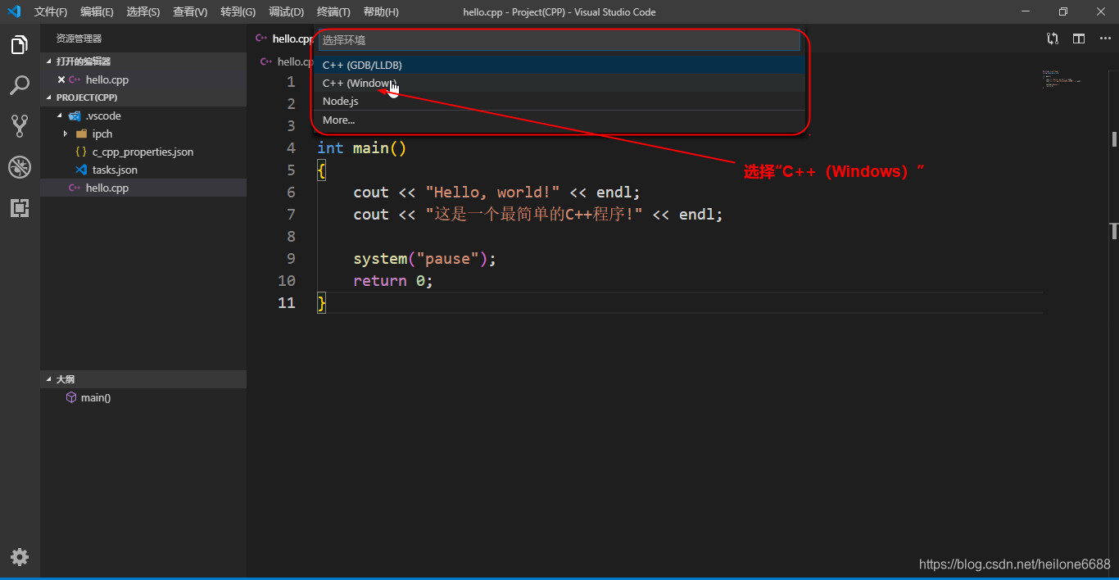Click the system("pause") statement

coord(425,259)
